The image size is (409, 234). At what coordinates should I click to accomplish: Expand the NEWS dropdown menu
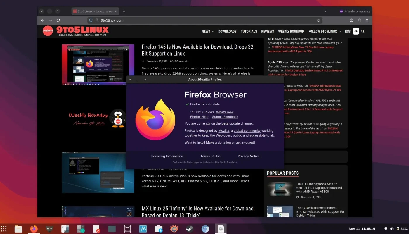[208, 31]
